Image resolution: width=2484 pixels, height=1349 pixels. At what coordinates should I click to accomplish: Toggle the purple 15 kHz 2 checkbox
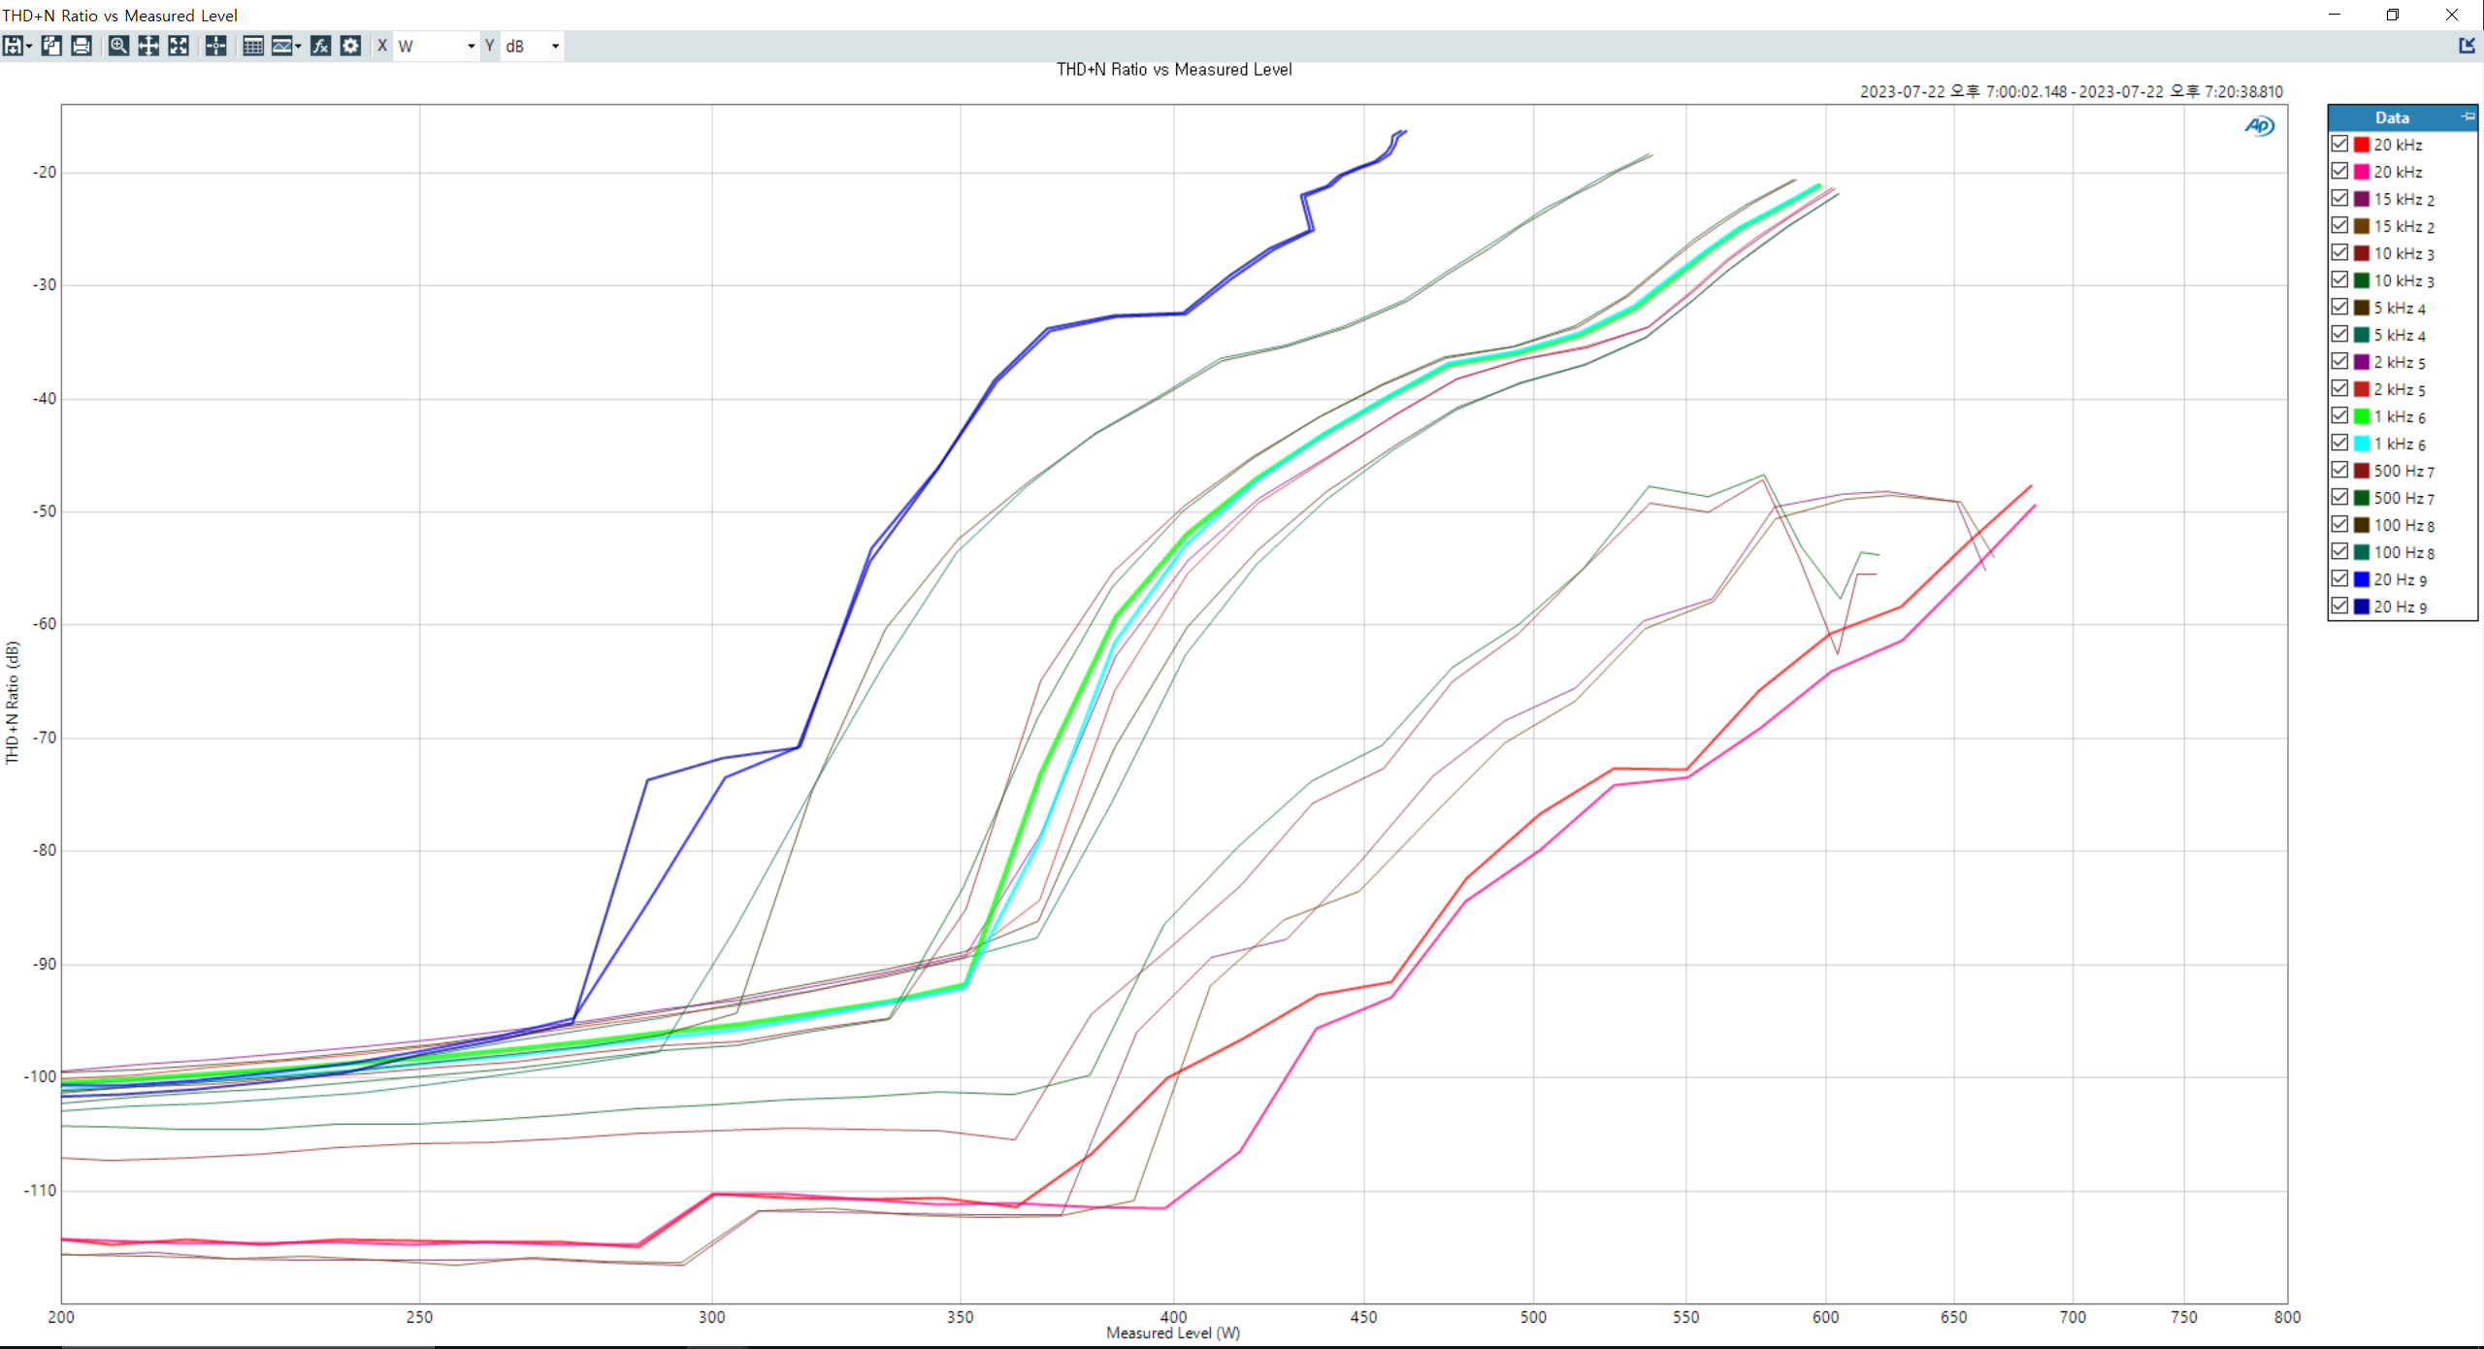[x=2340, y=198]
